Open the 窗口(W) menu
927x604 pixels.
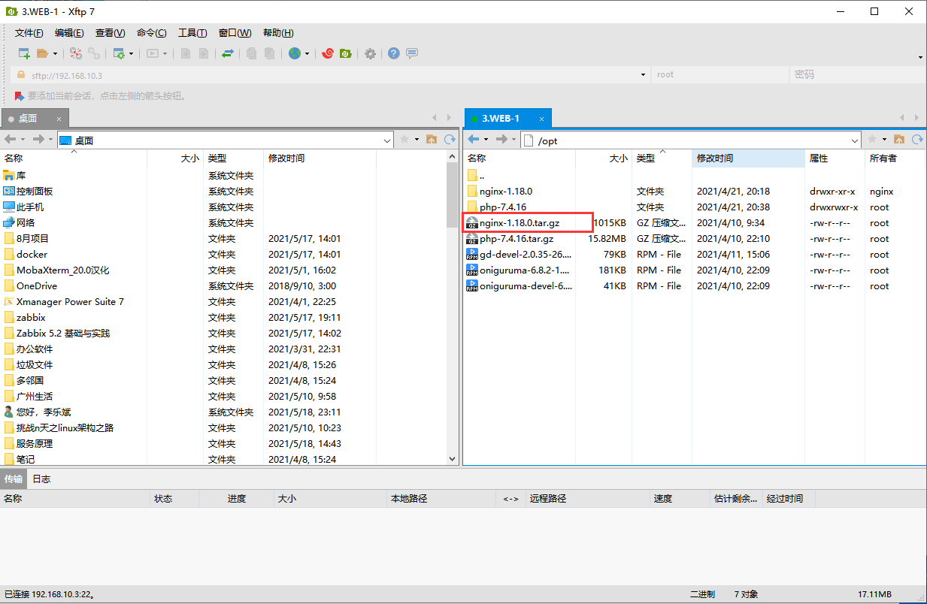click(235, 33)
